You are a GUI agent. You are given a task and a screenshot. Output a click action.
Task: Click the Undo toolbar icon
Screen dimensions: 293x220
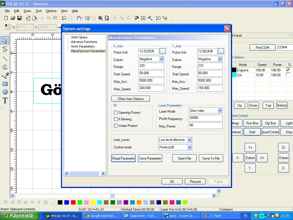pos(64,18)
